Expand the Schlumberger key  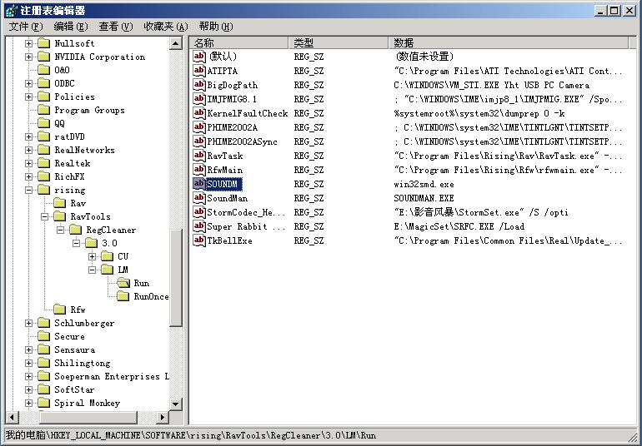(28, 323)
